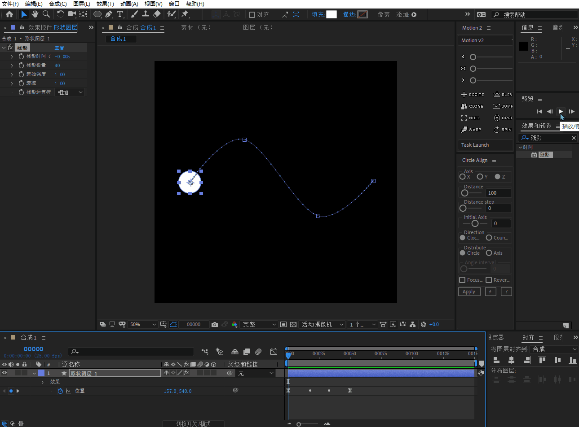This screenshot has width=579, height=427.
Task: Select the Axis distribute radio button
Action: (x=489, y=253)
